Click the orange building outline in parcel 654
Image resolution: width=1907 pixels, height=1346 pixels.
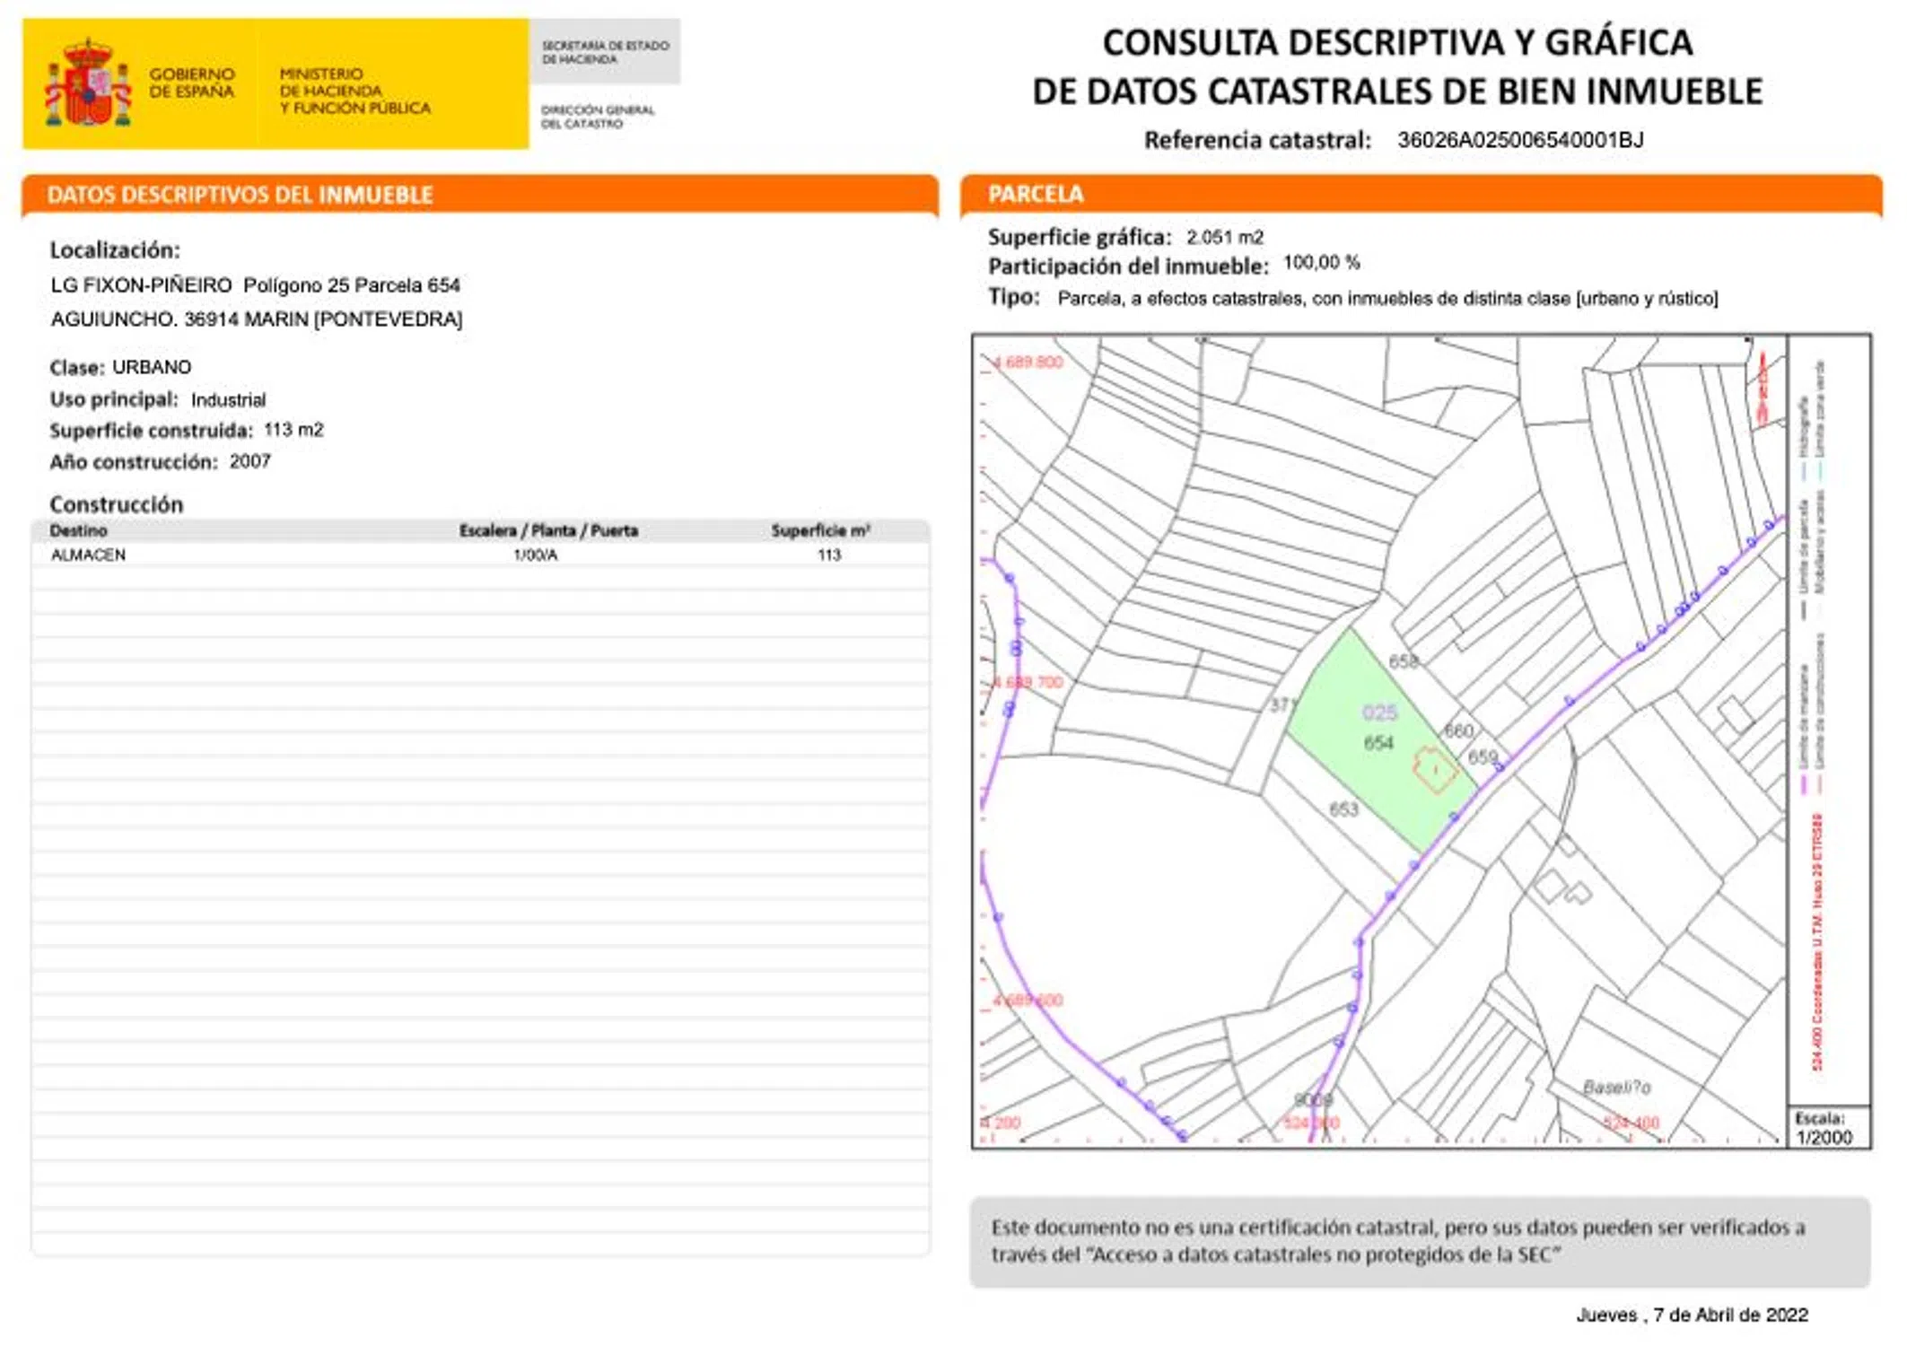click(1434, 770)
